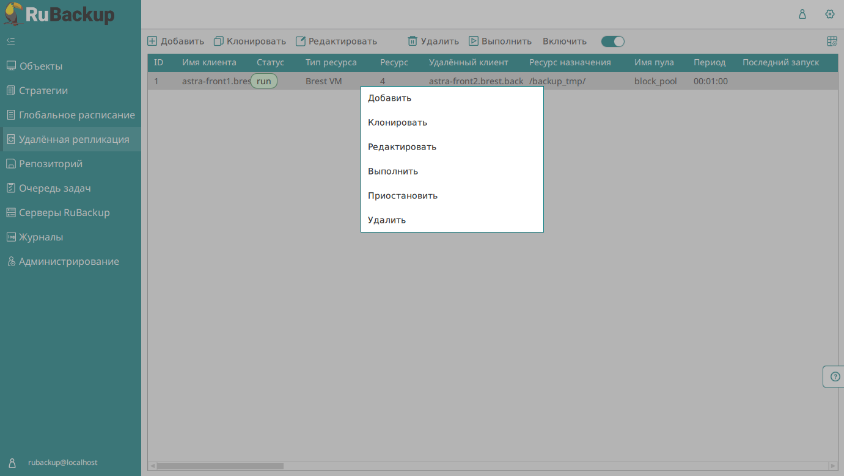Collapse the sidebar with the arrow icon
The width and height of the screenshot is (844, 476).
click(x=11, y=41)
